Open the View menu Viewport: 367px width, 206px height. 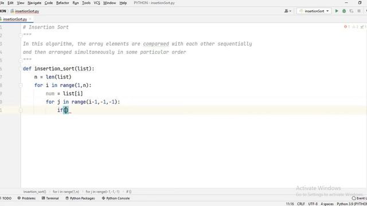(x=21, y=3)
